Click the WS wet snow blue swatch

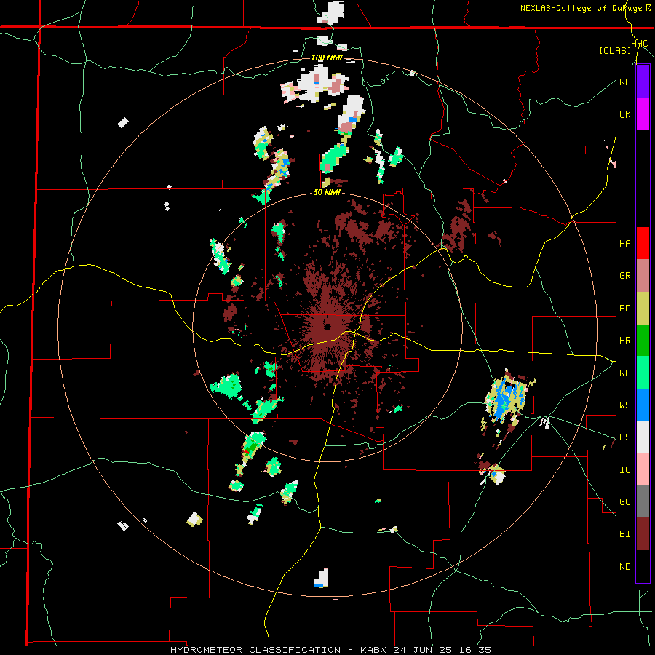point(643,405)
